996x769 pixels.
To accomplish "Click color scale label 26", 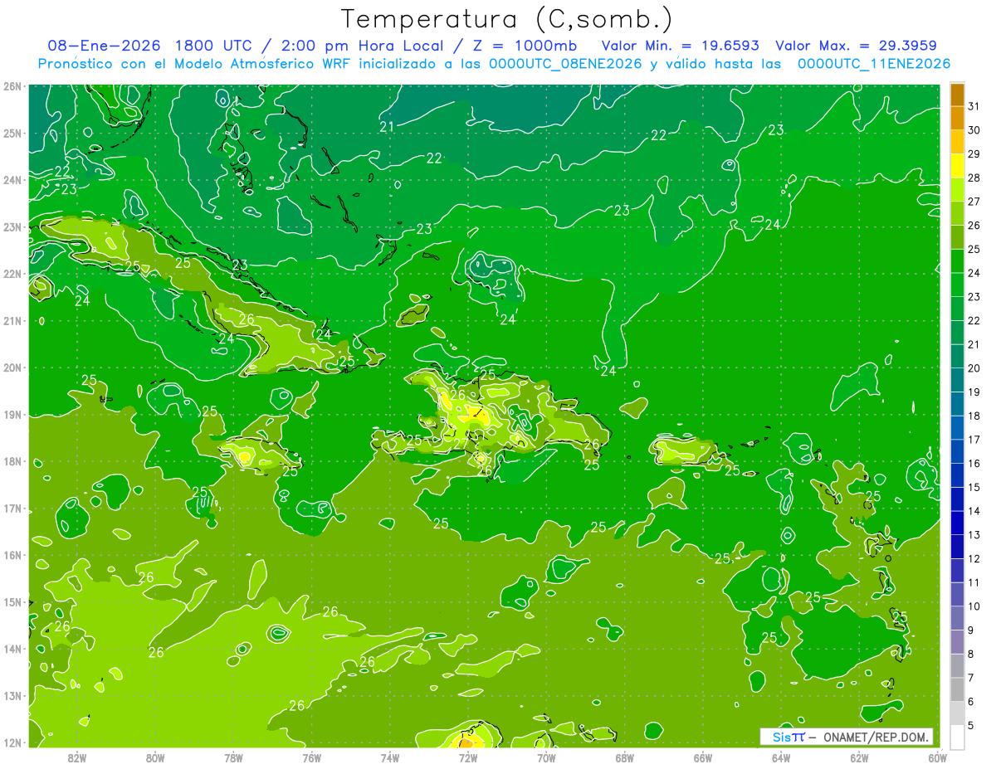I will click(x=974, y=225).
